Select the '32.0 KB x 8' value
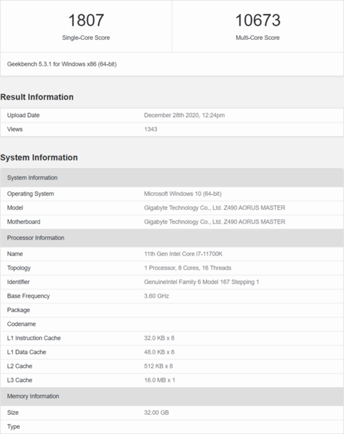Screen dimensions: 344x434 coord(159,338)
